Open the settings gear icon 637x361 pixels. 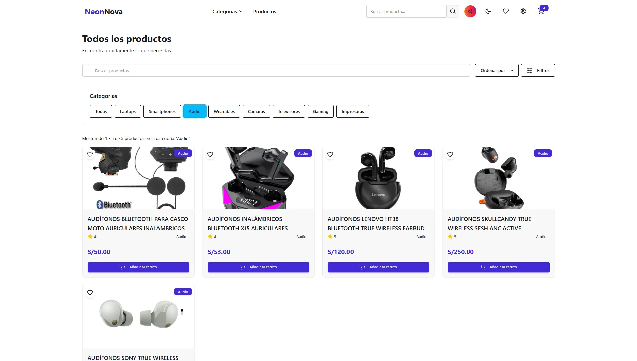523,11
